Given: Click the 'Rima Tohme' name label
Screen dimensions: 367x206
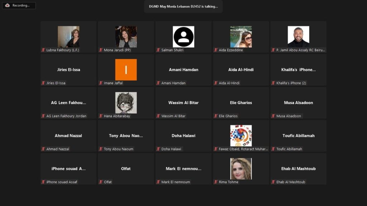Looking at the screenshot, I should click(x=228, y=182).
